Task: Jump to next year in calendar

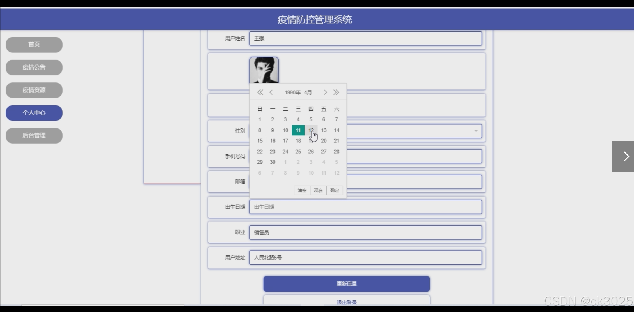Action: click(x=336, y=93)
